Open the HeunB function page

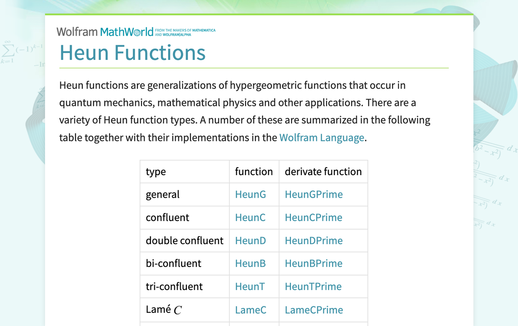click(250, 263)
